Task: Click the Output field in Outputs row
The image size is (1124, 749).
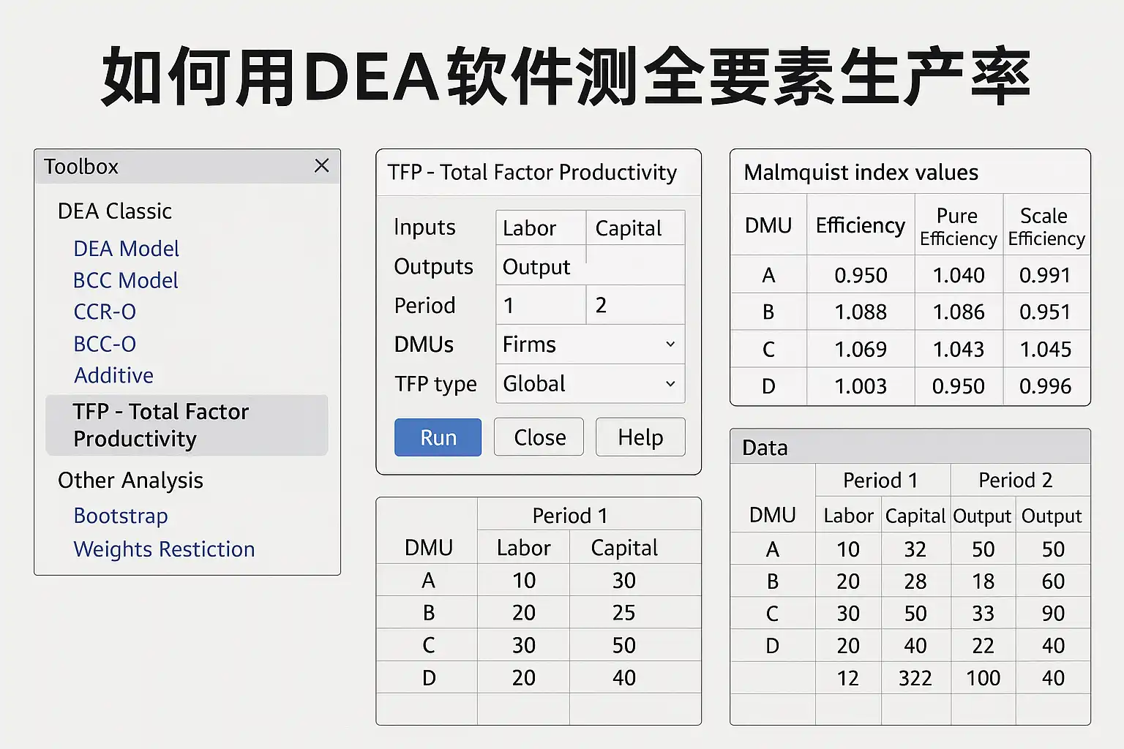Action: [x=541, y=267]
